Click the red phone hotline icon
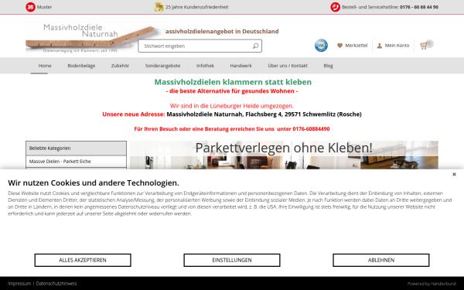The height and width of the screenshot is (290, 464). (x=336, y=7)
